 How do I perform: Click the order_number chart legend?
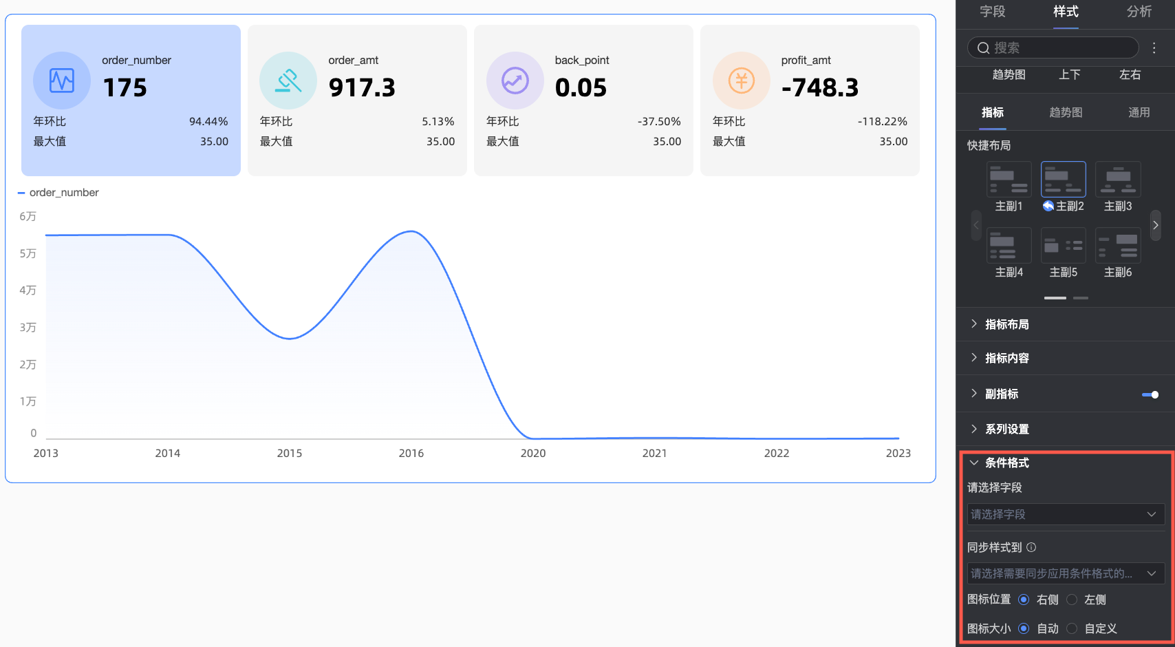pos(58,193)
